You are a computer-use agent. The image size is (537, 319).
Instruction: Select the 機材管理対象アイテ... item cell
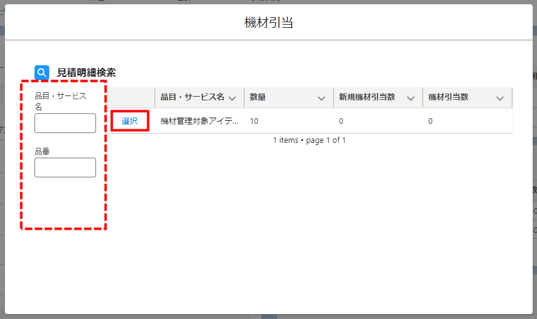(199, 121)
